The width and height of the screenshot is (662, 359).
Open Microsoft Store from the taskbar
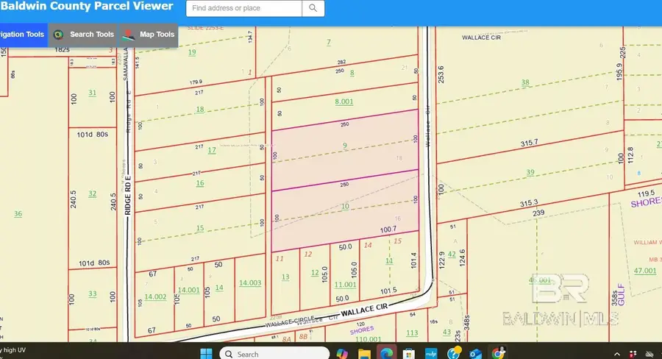click(408, 354)
